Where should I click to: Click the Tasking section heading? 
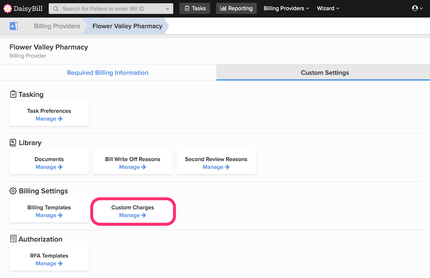[x=31, y=94]
